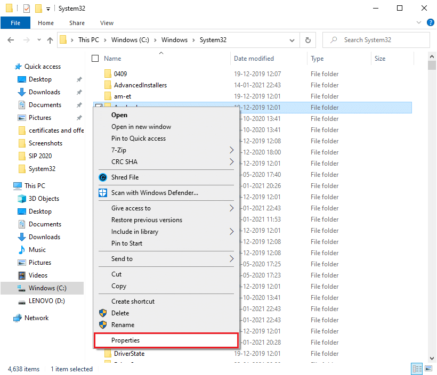Toggle the checkbox beside the Name column header
437x375 pixels.
tap(95, 59)
